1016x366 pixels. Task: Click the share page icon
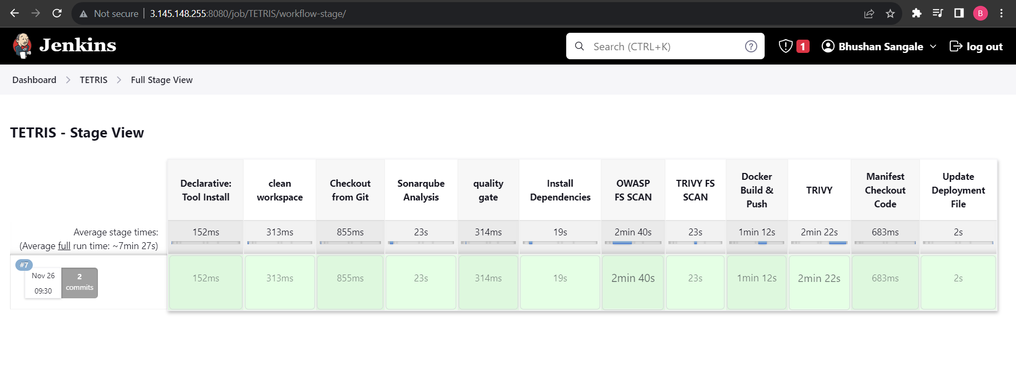tap(869, 14)
